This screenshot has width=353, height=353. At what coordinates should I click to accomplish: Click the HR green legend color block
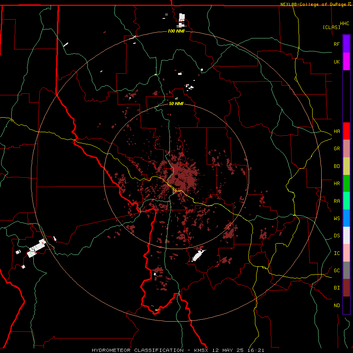tap(346, 184)
